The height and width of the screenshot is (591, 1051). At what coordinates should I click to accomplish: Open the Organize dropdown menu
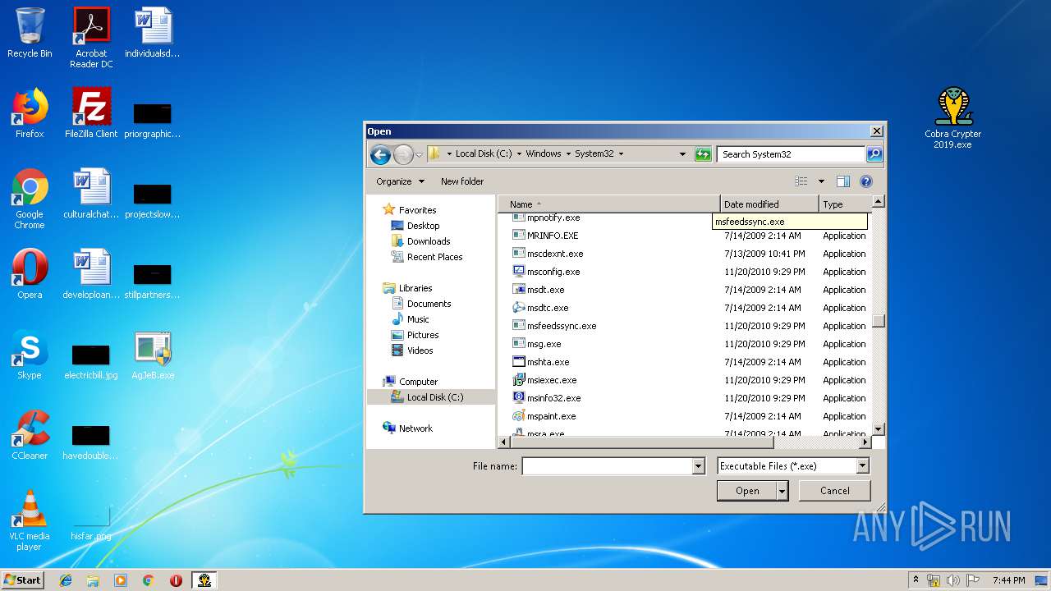point(401,181)
